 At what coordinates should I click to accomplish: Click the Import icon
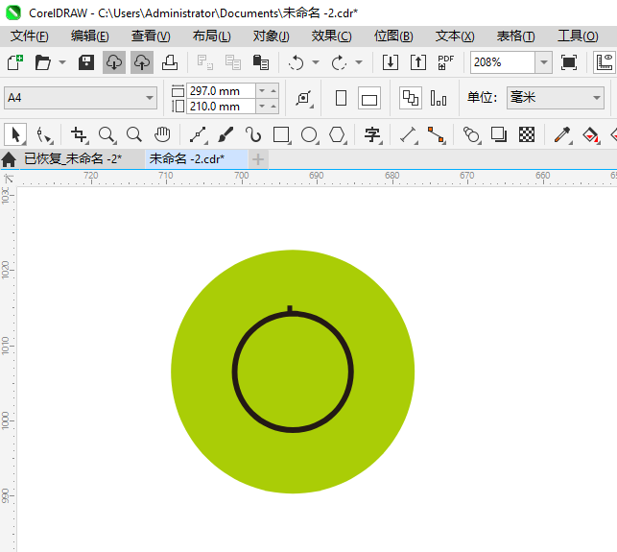[x=391, y=62]
